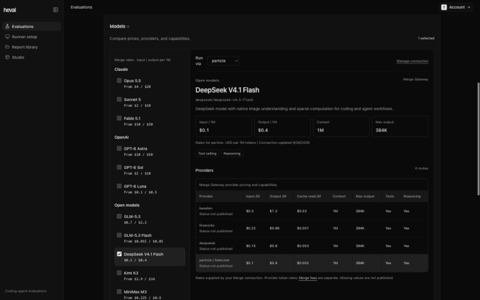
Task: Click the Studio icon in sidebar
Action: pos(7,57)
